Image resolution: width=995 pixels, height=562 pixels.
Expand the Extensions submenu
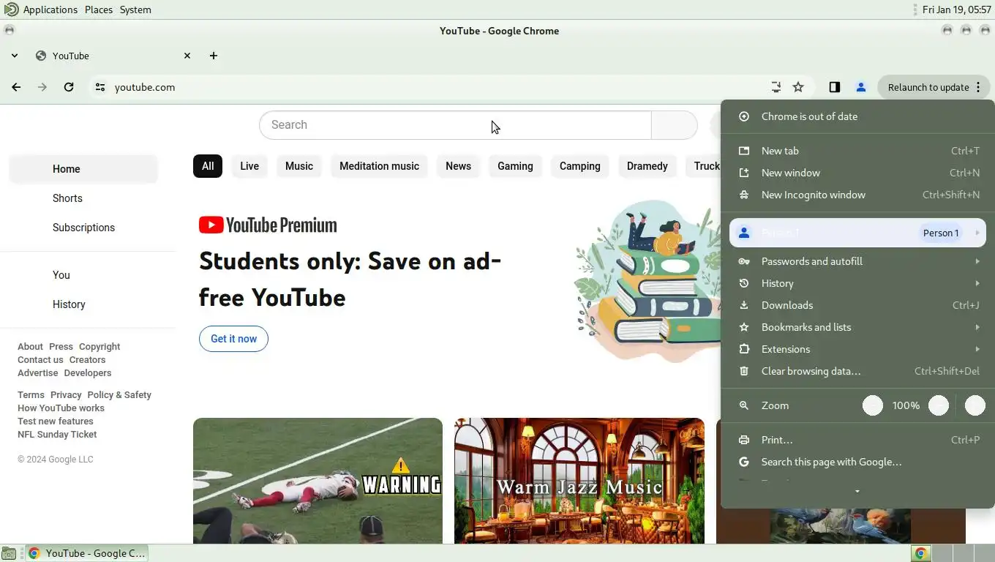(857, 349)
